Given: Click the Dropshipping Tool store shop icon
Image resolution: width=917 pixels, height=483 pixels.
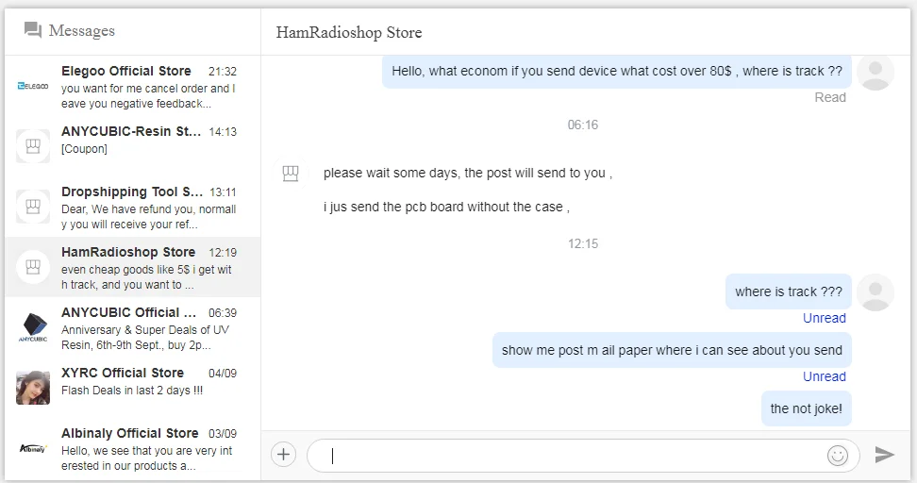Looking at the screenshot, I should tap(33, 207).
